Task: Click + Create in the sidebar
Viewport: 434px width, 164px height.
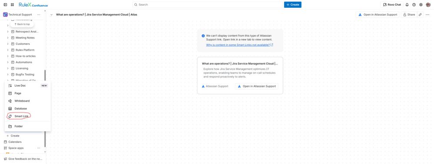Action: (13, 136)
